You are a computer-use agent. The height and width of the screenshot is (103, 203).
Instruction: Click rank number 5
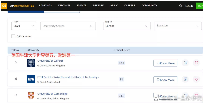(16, 62)
